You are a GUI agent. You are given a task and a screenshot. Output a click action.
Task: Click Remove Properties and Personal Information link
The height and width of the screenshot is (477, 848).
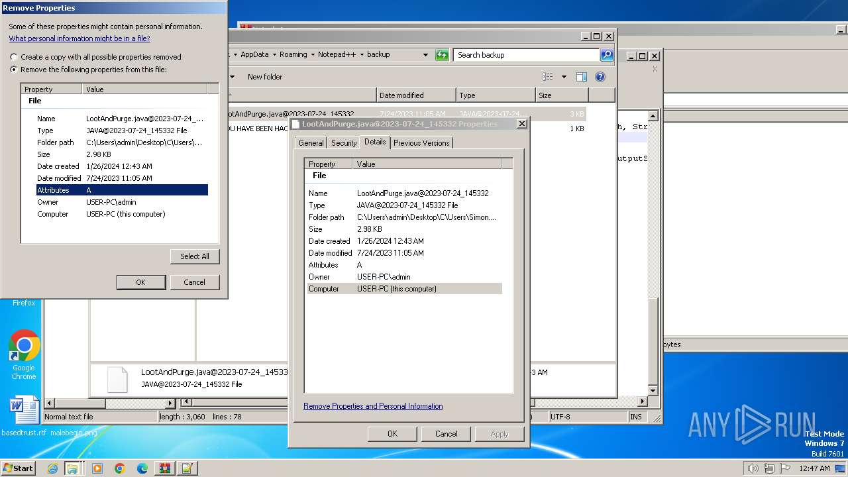click(373, 406)
